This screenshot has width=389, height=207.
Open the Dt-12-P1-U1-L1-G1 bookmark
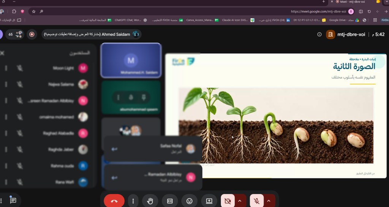pyautogui.click(x=309, y=20)
